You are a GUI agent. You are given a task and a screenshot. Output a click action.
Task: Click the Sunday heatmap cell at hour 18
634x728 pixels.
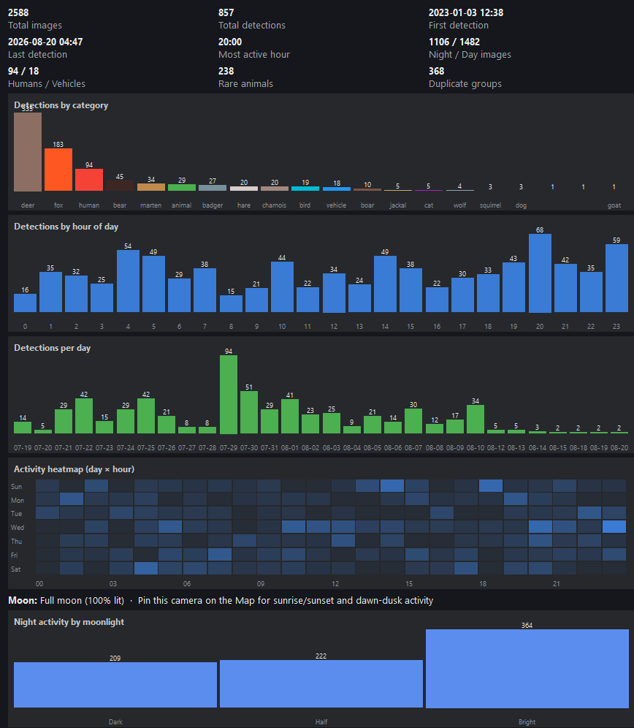[491, 485]
